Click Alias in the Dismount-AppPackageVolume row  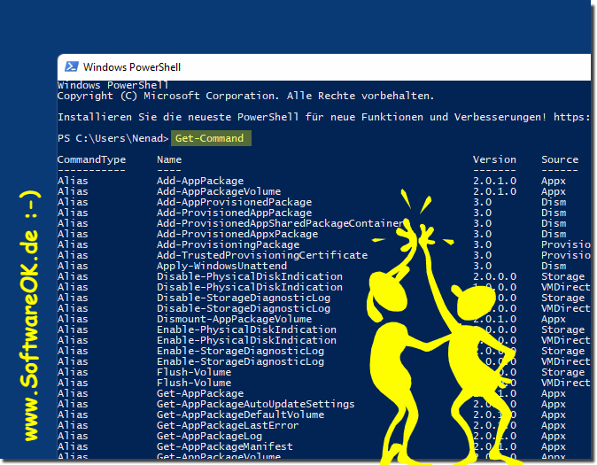point(73,319)
